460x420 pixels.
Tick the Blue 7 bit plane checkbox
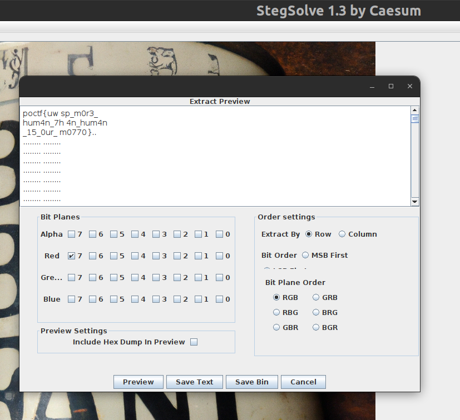pyautogui.click(x=71, y=299)
